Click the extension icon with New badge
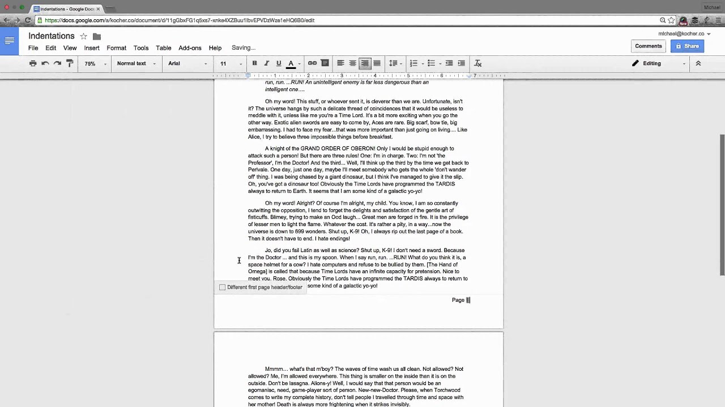725x407 pixels. pyautogui.click(x=683, y=21)
